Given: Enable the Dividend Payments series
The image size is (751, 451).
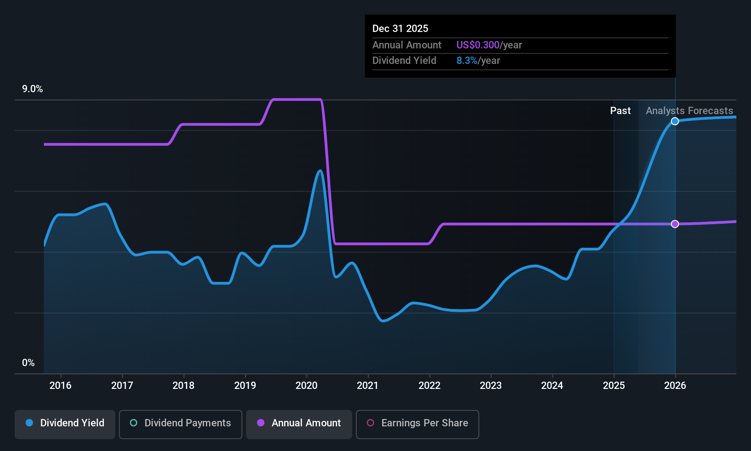Looking at the screenshot, I should (181, 424).
